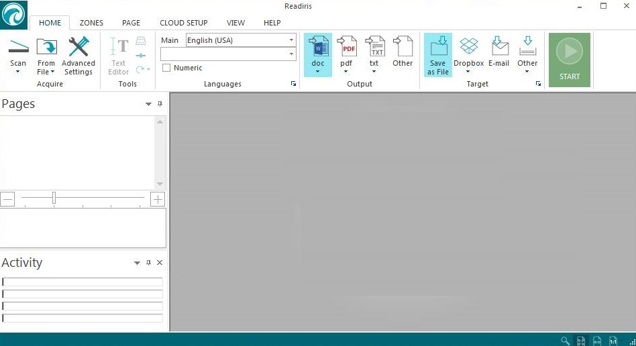Click the rotate page icon in Tools
The height and width of the screenshot is (346, 636).
click(x=140, y=70)
